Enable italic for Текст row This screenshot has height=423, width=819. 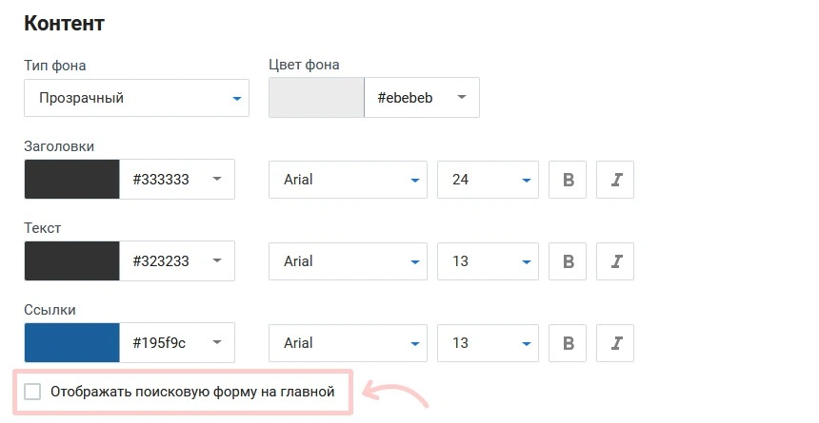pyautogui.click(x=615, y=261)
